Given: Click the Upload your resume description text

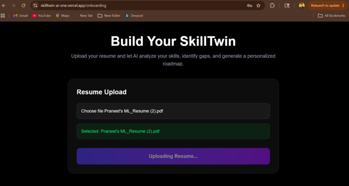Looking at the screenshot, I should click(173, 60).
